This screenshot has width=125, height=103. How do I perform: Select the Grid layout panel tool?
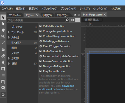(3, 75)
